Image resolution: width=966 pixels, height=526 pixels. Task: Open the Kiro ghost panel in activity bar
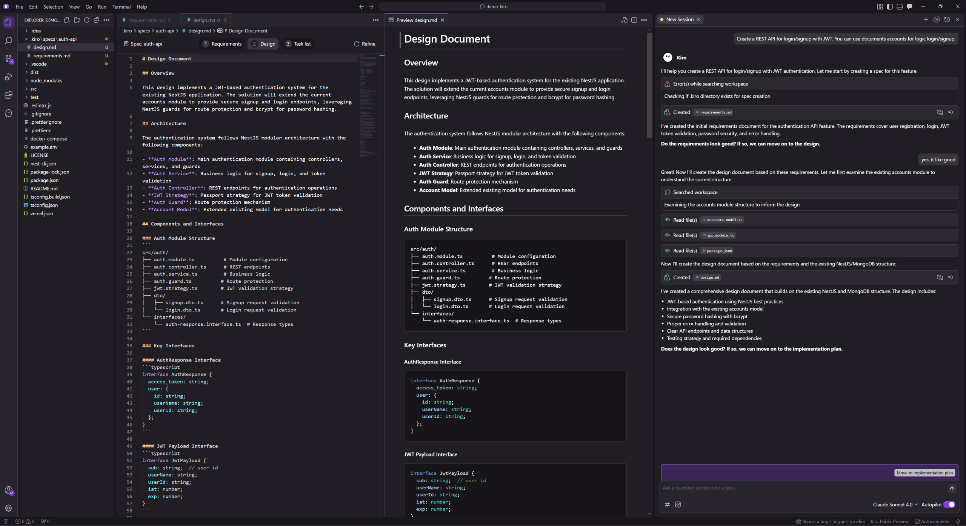coord(8,113)
